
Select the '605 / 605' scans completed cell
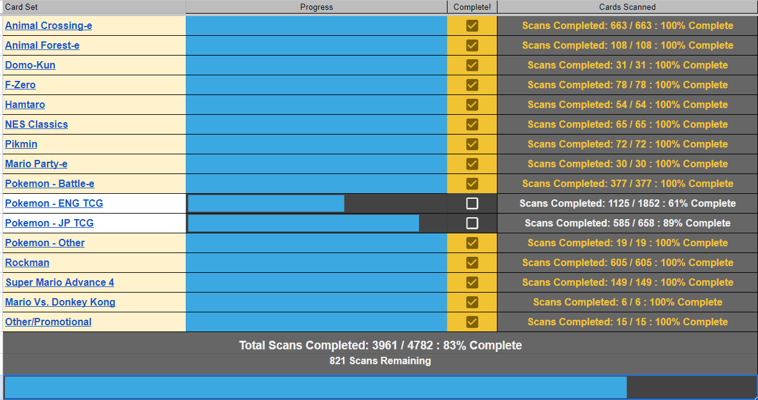click(x=627, y=262)
